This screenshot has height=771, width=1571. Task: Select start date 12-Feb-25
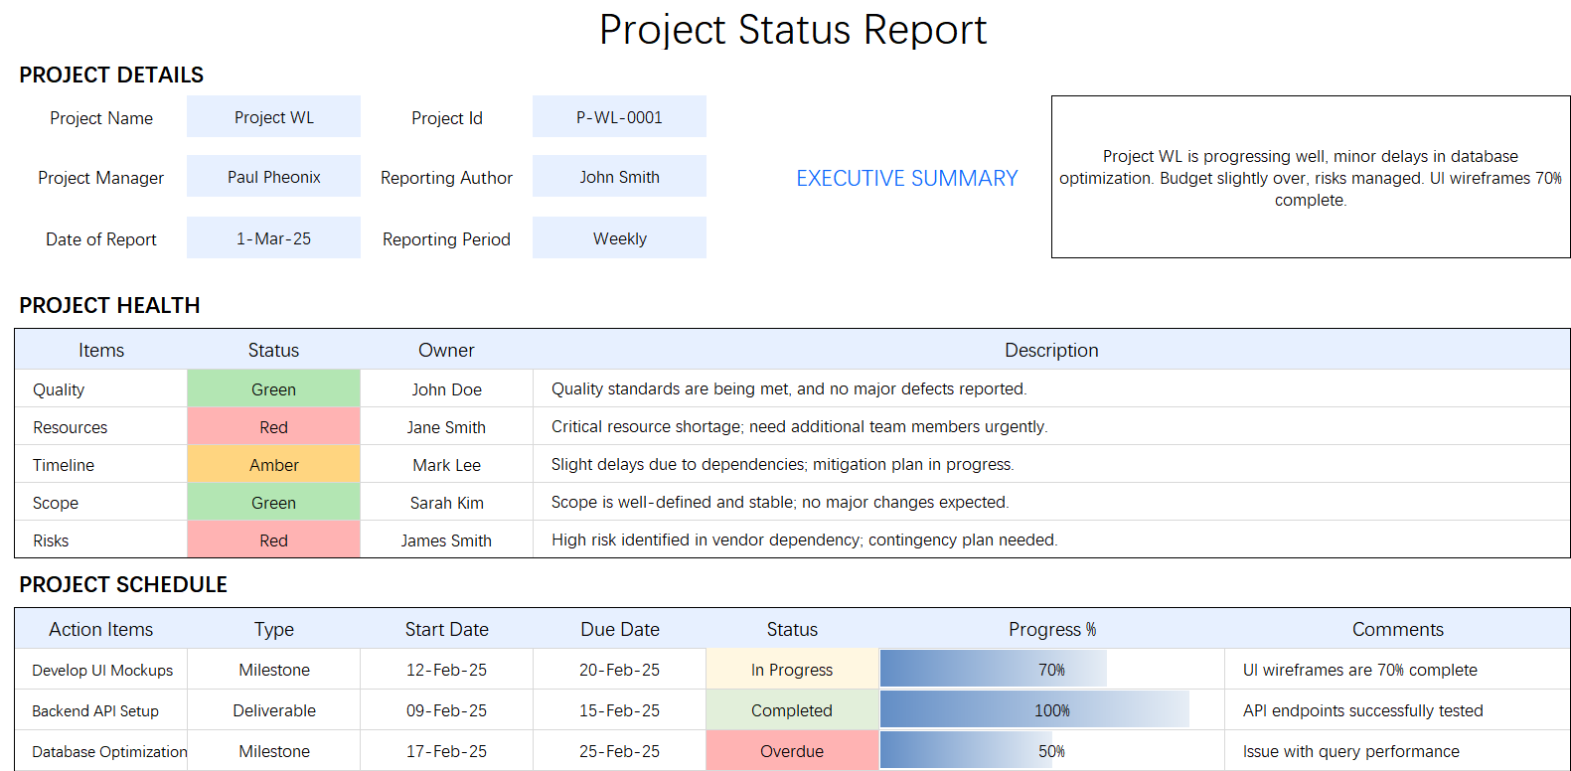click(x=446, y=670)
